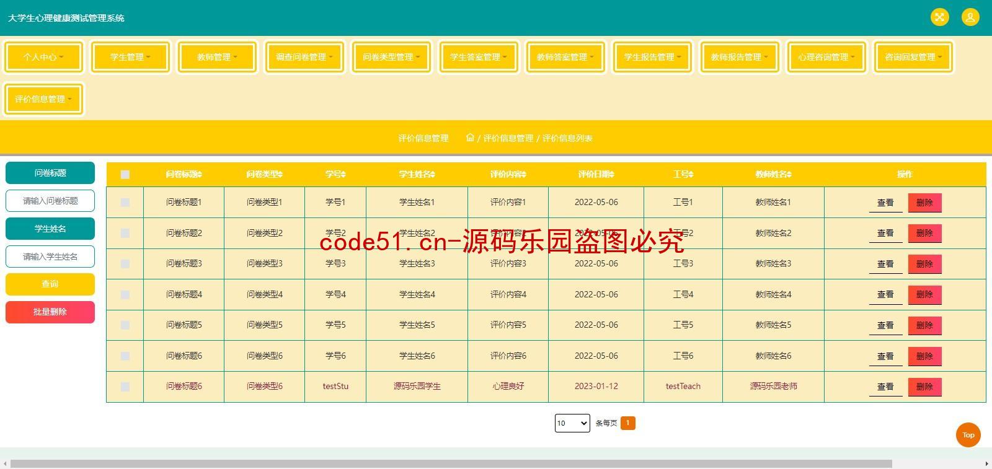Click the testTeach cell
The image size is (992, 469).
tap(683, 387)
